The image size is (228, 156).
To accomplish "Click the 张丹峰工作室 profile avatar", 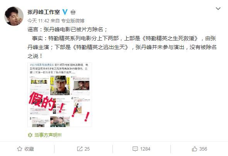I will point(14,16).
